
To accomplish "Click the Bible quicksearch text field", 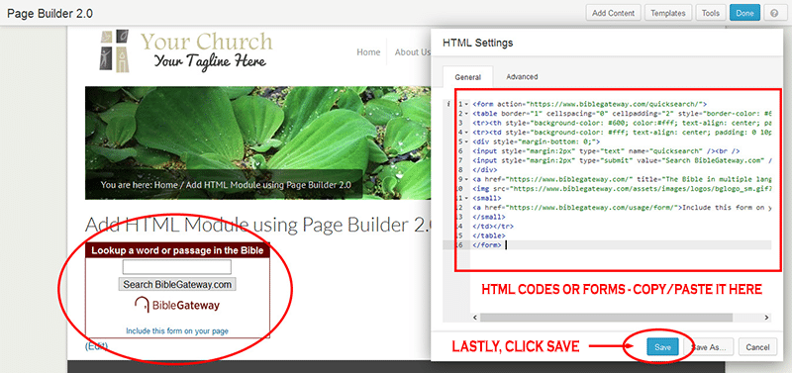I will coord(177,267).
